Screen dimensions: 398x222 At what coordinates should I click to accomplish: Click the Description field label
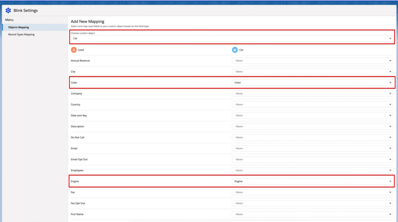pos(77,126)
